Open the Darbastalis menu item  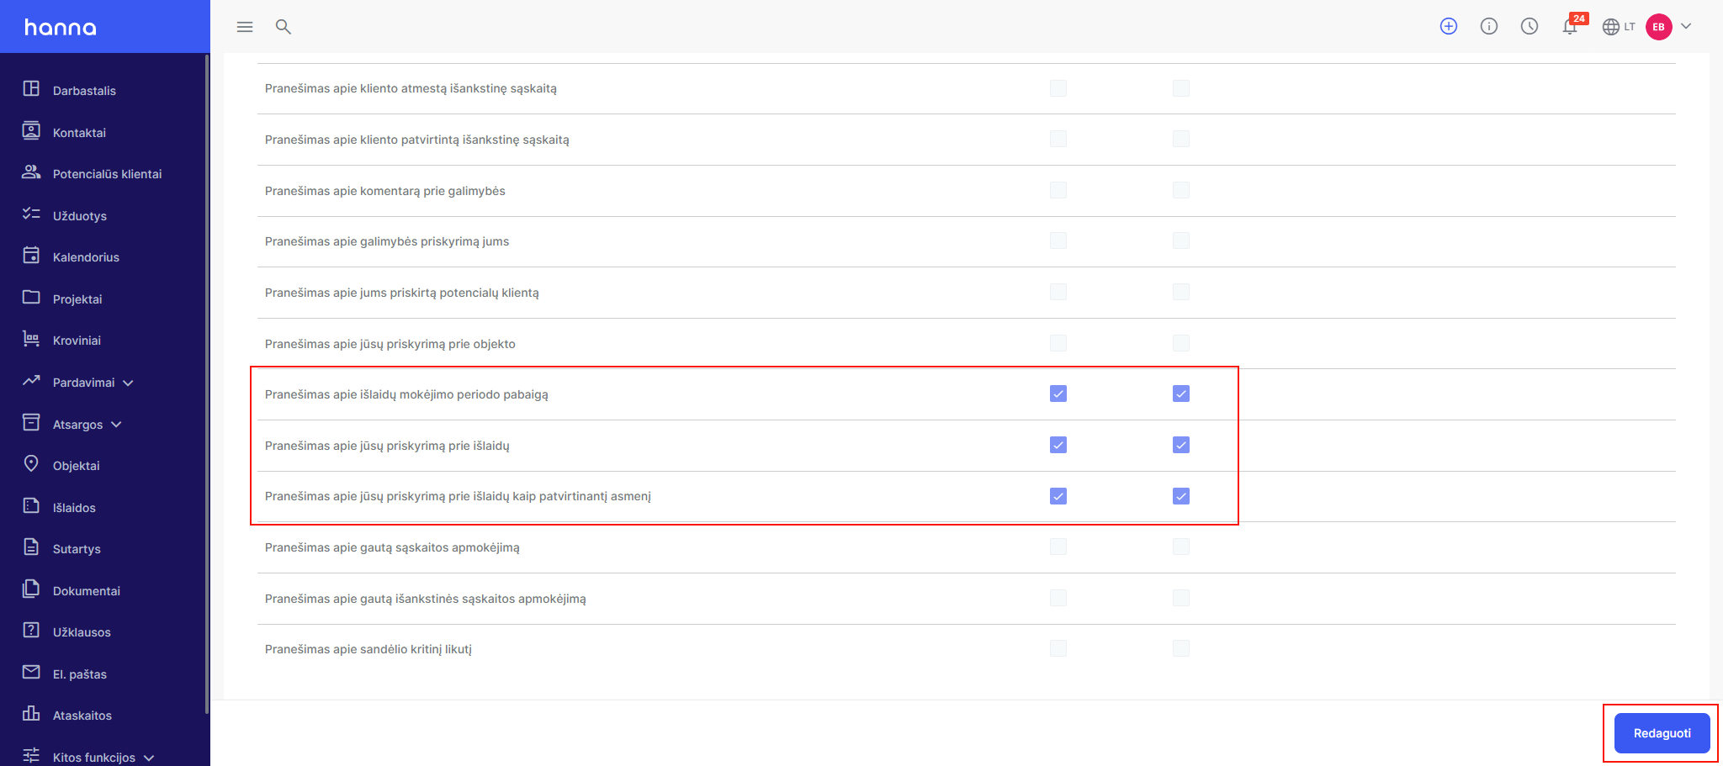coord(84,91)
